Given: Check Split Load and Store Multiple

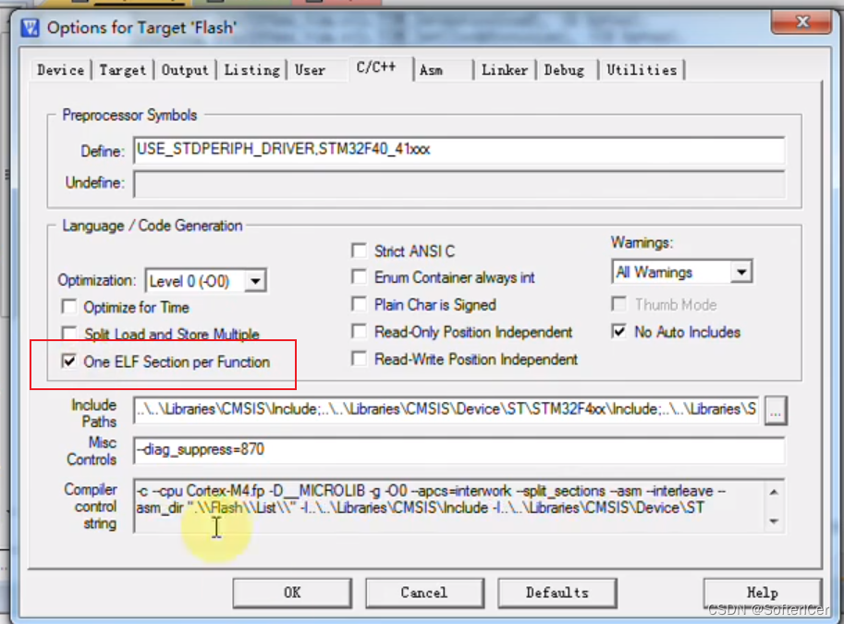Looking at the screenshot, I should (69, 333).
